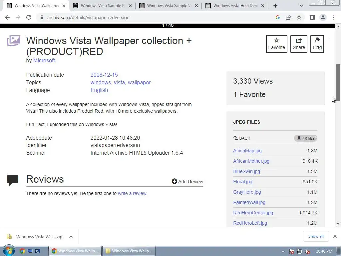Open the wallpaper topic link
The image size is (341, 256).
(x=139, y=83)
